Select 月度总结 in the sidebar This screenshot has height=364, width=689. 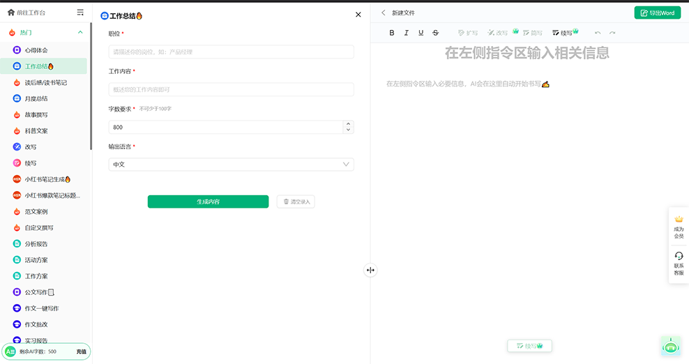click(36, 98)
